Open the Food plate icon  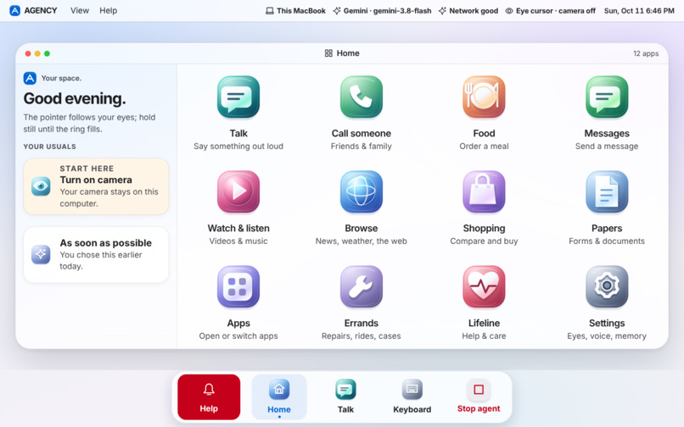tap(484, 97)
